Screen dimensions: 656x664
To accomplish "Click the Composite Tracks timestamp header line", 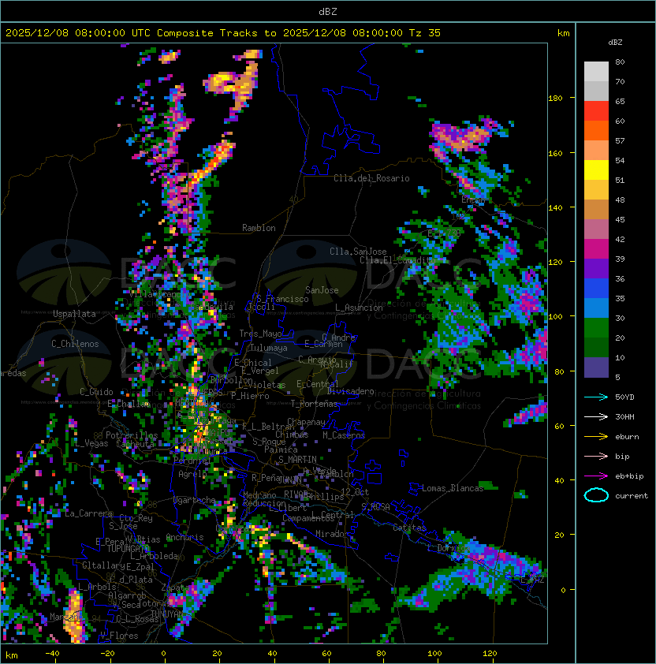I will [x=223, y=33].
